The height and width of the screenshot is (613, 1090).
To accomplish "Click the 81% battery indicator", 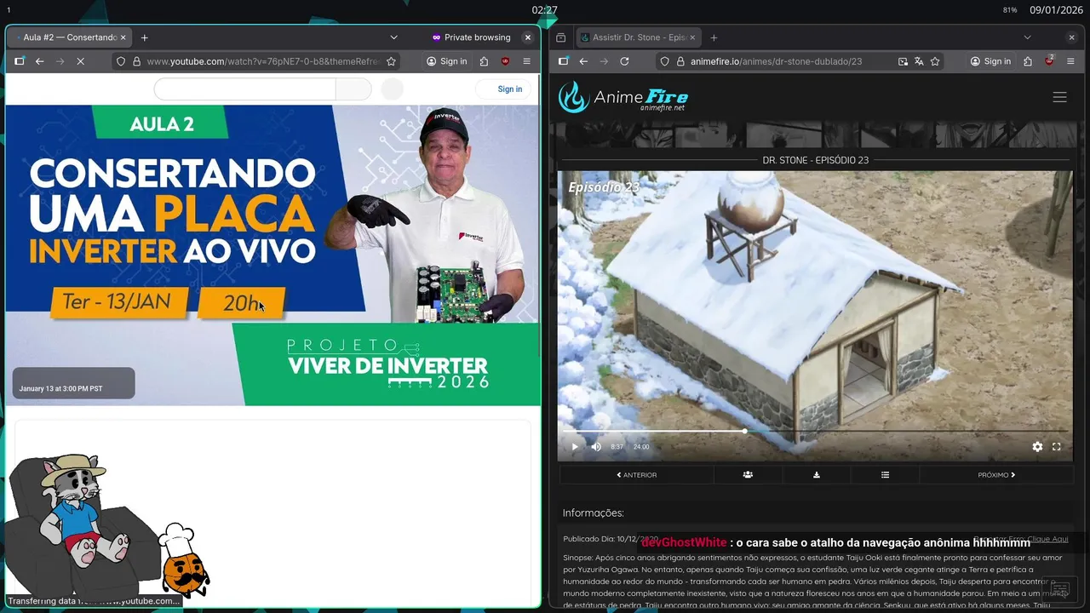I will pos(1010,10).
